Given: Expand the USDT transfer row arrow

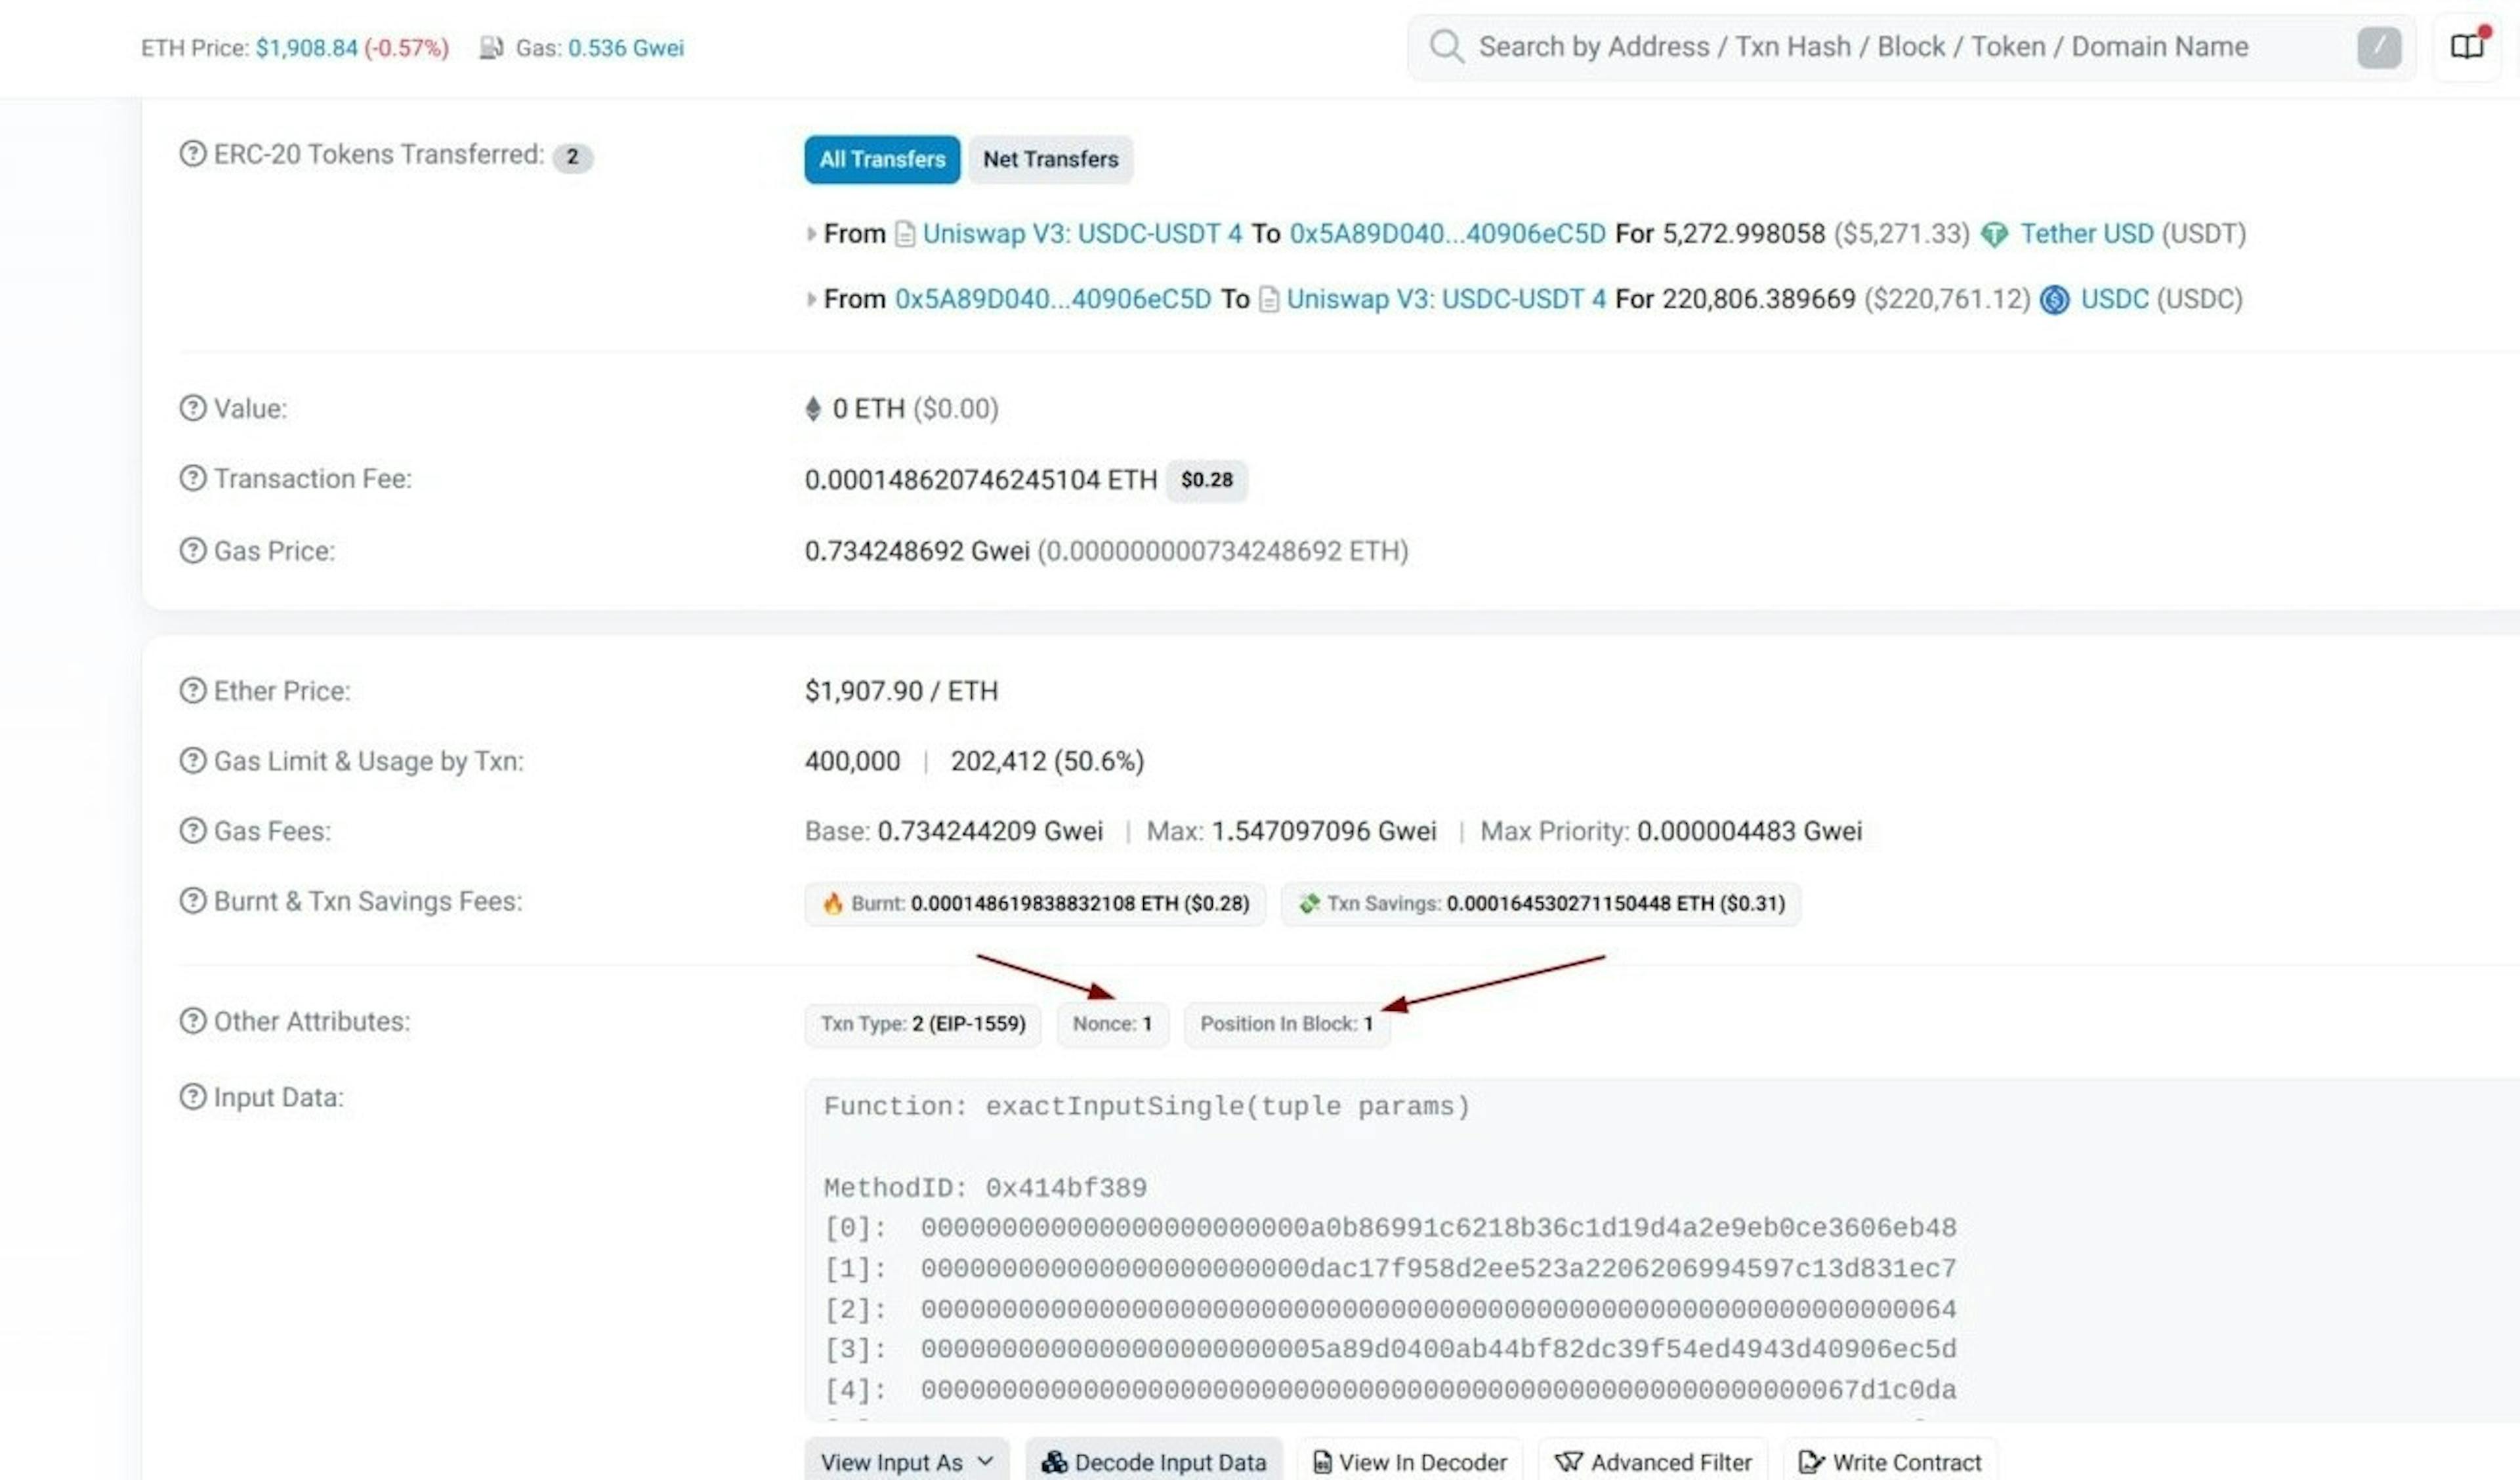Looking at the screenshot, I should pos(811,234).
